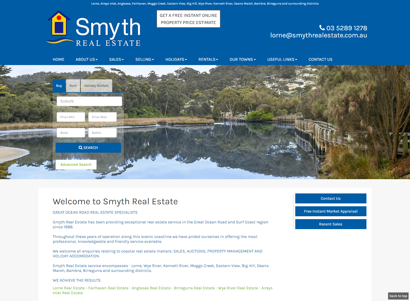The width and height of the screenshot is (410, 301).
Task: Click the Beds field
Action: pos(71,133)
